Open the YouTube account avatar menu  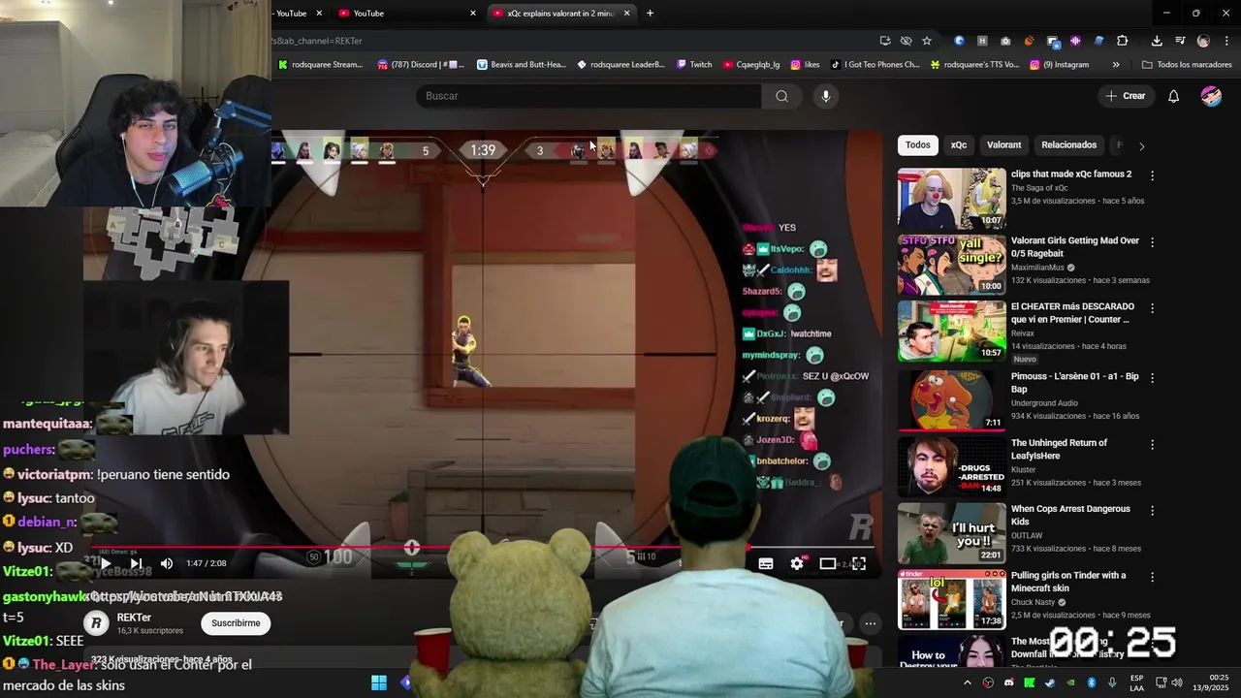(x=1211, y=96)
